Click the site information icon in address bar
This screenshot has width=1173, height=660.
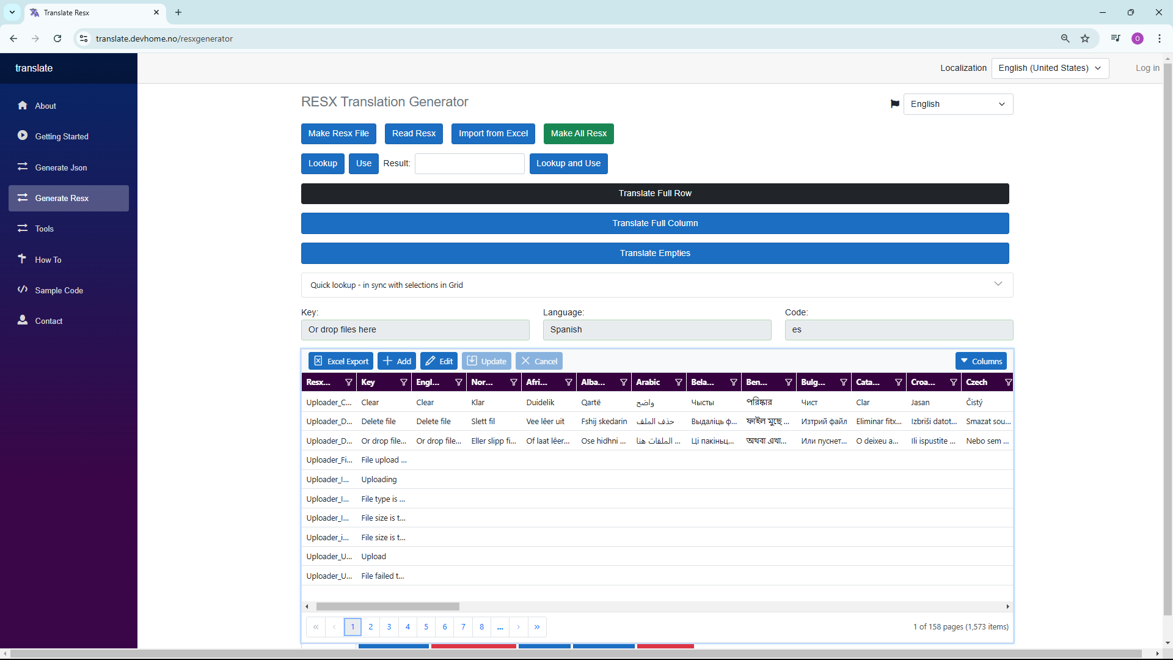pyautogui.click(x=84, y=38)
